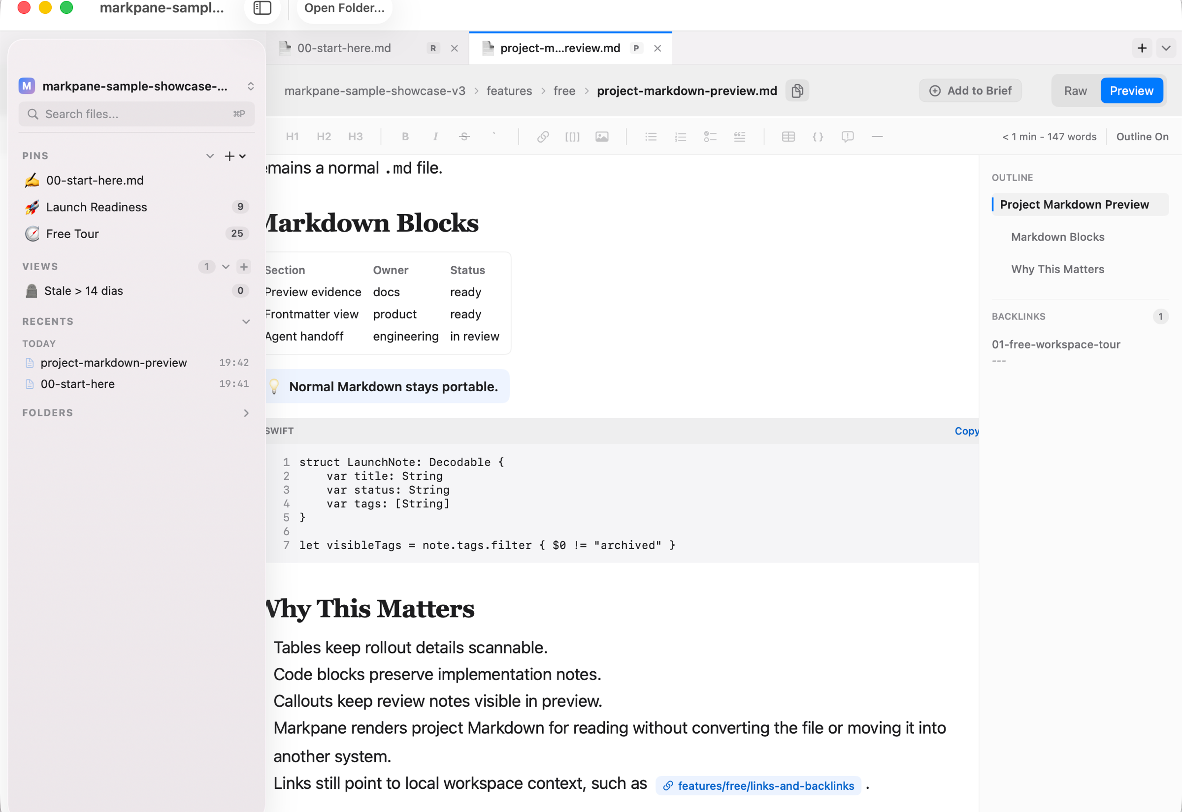Close the project-m...review.md tab

(657, 48)
